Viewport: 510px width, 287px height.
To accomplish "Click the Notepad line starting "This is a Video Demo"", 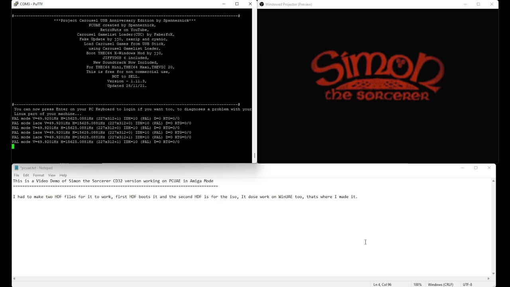I will click(x=113, y=181).
